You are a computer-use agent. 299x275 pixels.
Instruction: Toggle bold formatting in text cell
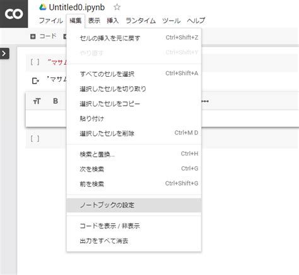pos(56,101)
